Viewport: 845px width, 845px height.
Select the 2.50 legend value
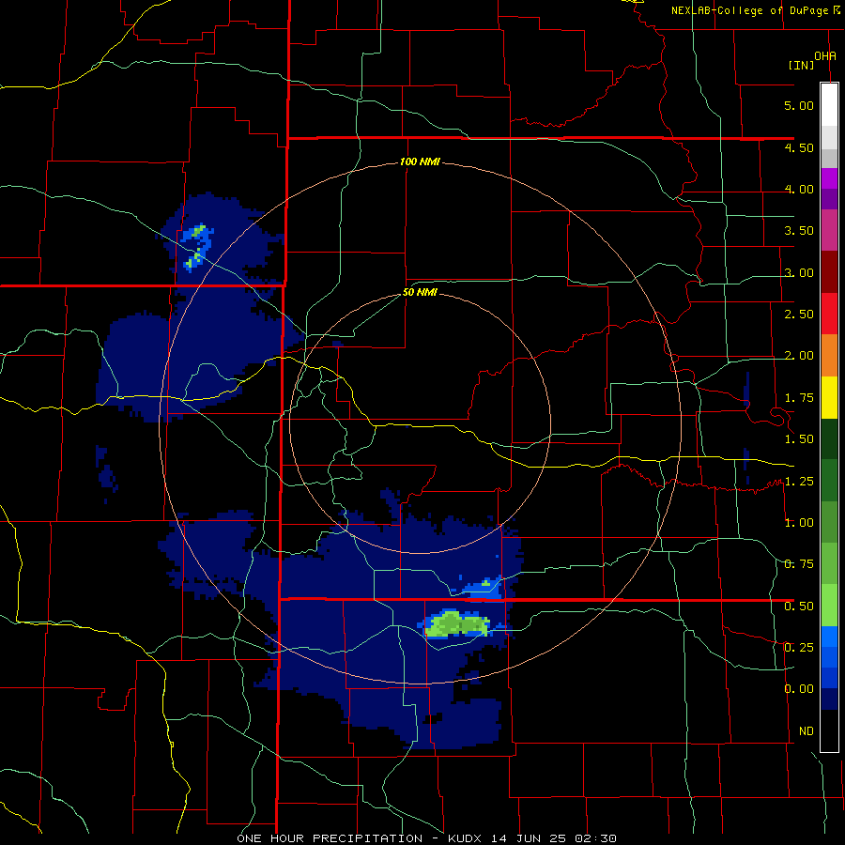pos(799,315)
